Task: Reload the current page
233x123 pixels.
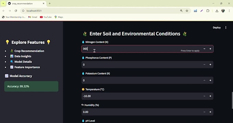Action: pos(16,11)
